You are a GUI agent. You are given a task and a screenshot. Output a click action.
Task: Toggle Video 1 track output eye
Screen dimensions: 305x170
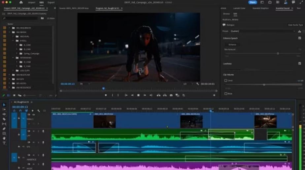(34, 115)
